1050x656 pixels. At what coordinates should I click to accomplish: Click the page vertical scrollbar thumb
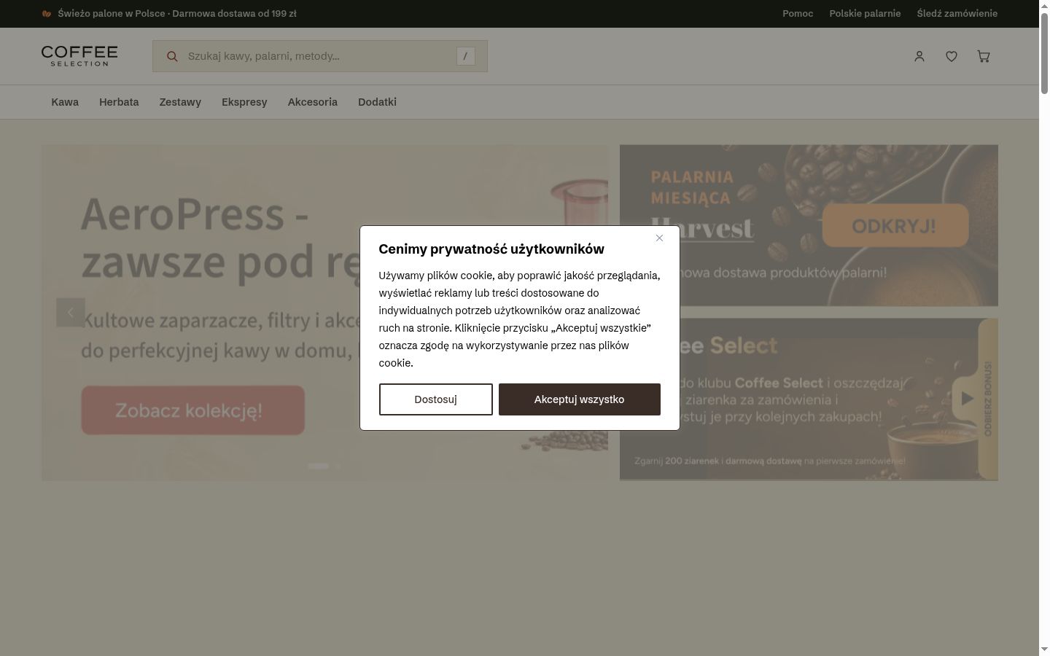tap(1044, 52)
